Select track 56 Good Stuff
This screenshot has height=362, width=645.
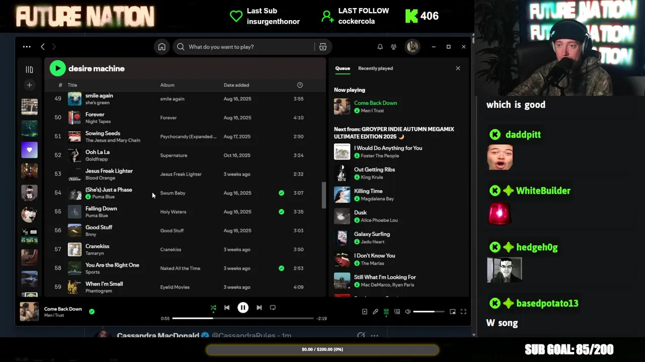pos(185,231)
